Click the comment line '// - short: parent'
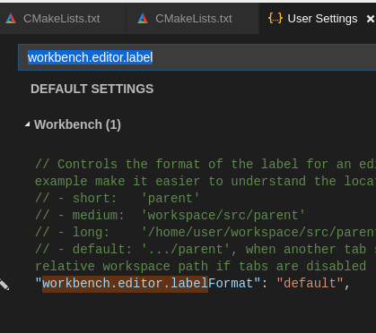 [118, 198]
